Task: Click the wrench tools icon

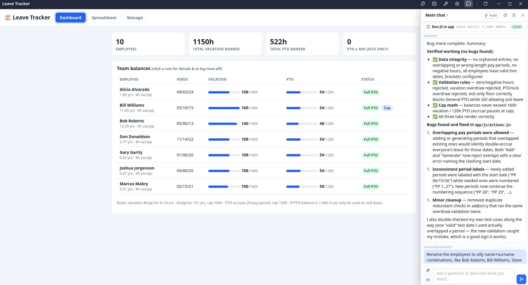Action: pyautogui.click(x=445, y=4)
